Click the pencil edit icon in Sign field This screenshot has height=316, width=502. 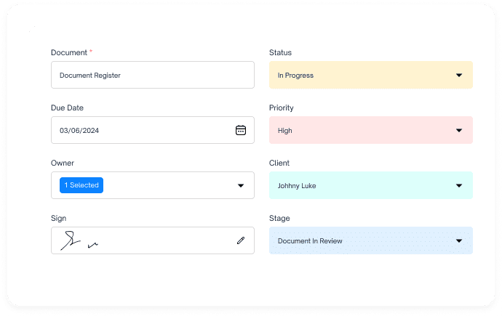pyautogui.click(x=241, y=240)
